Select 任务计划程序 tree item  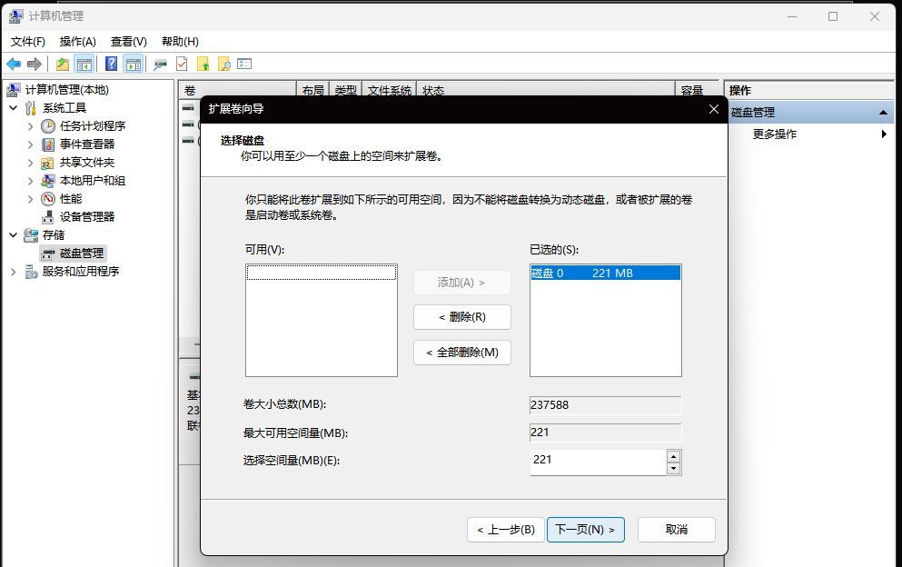[x=93, y=126]
